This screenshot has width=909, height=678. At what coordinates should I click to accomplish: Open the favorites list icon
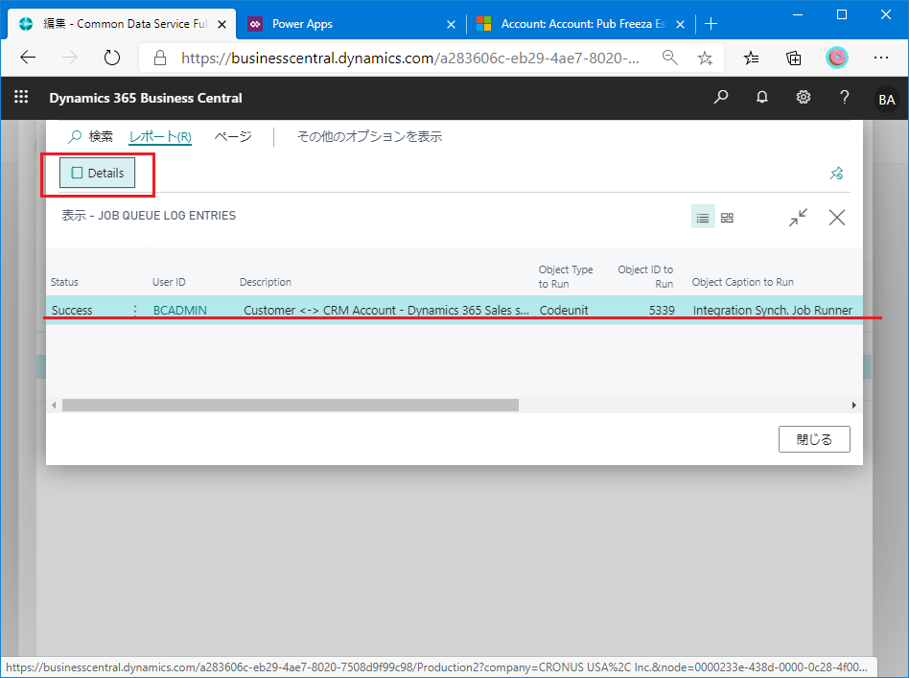tap(751, 58)
